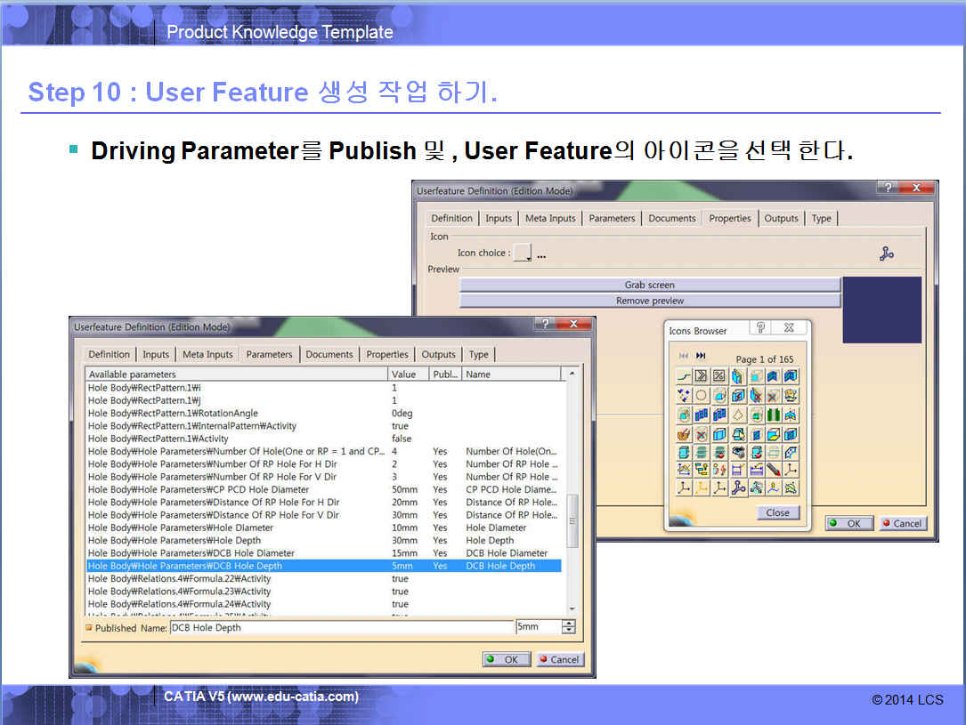Pick the red pencil icon in Icons Browser
The height and width of the screenshot is (725, 966).
tap(773, 469)
